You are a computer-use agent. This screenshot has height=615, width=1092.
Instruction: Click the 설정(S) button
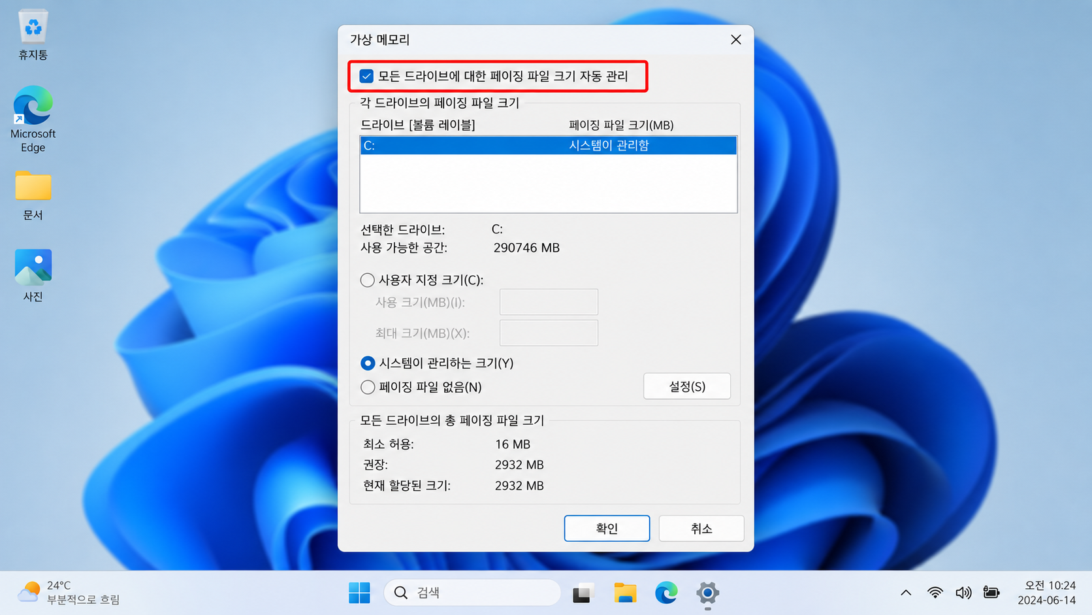(687, 386)
